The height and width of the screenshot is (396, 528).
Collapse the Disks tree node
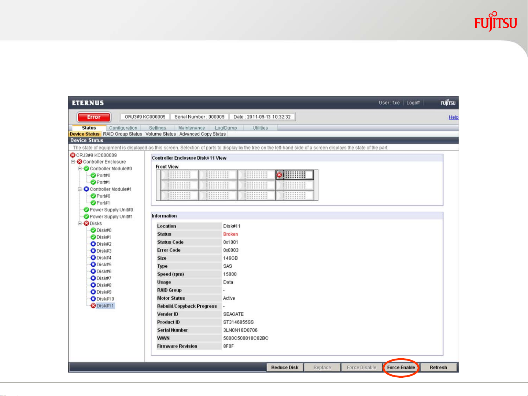pos(80,223)
